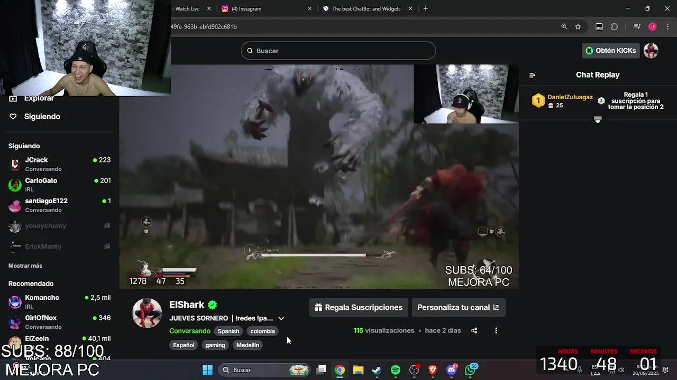Image resolution: width=677 pixels, height=380 pixels.
Task: Open Chrome's three-dot menu
Action: click(667, 26)
